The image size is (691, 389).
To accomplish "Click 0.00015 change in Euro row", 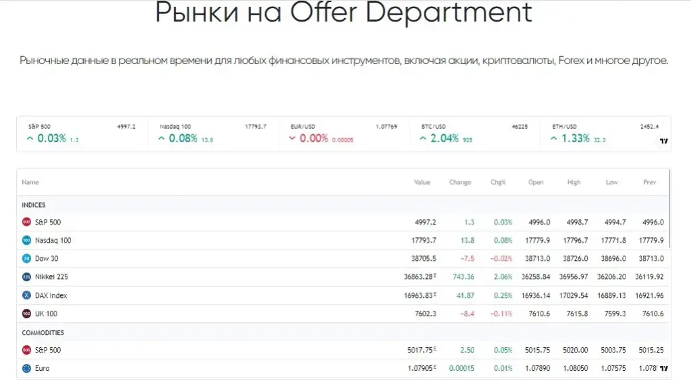I will click(x=462, y=368).
